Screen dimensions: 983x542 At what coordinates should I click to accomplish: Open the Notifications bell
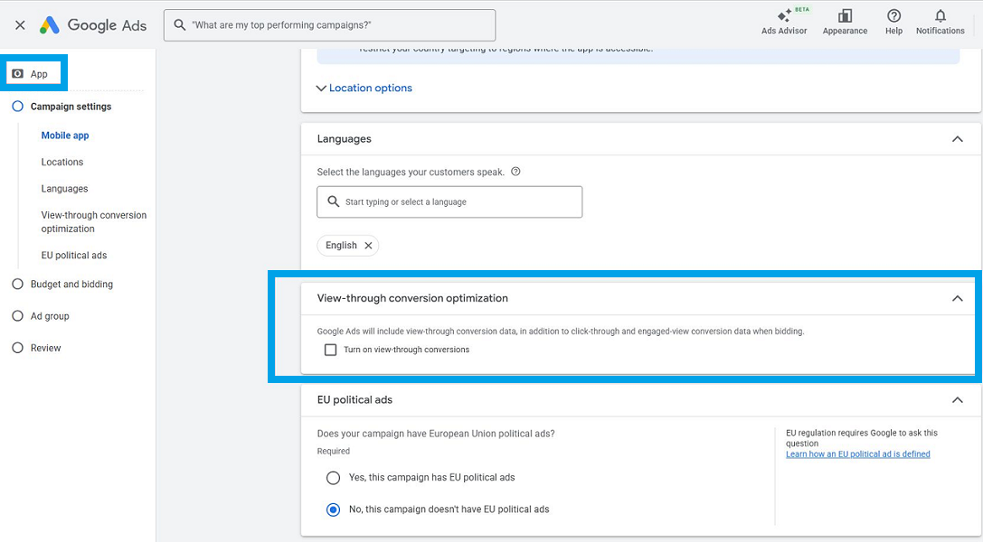tap(940, 17)
